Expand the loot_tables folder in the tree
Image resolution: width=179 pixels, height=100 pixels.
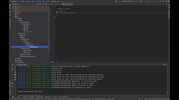(22, 51)
